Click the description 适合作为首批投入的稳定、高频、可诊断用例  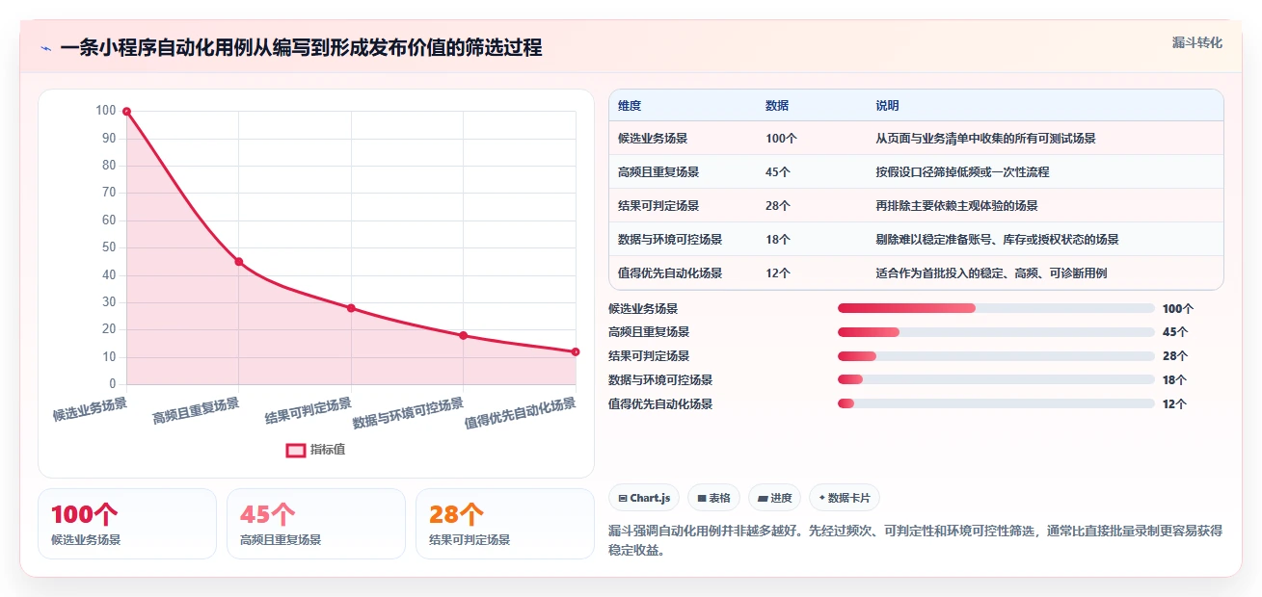coord(991,273)
